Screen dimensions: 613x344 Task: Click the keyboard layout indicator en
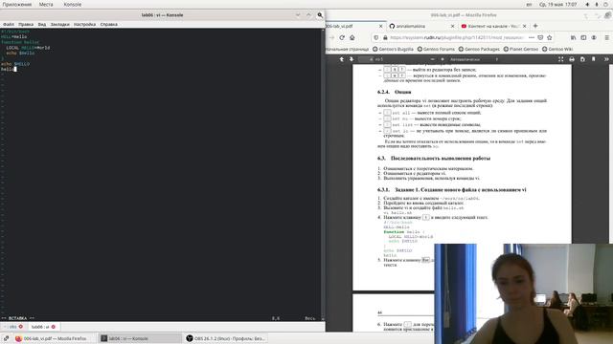point(529,4)
